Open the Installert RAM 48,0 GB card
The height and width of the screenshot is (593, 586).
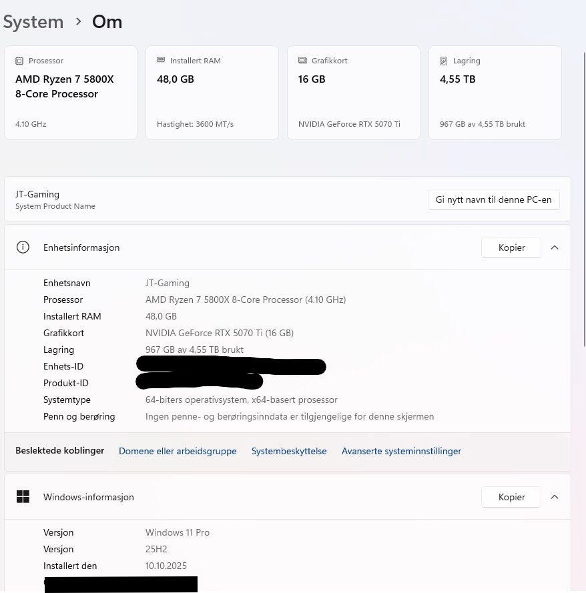tap(212, 93)
